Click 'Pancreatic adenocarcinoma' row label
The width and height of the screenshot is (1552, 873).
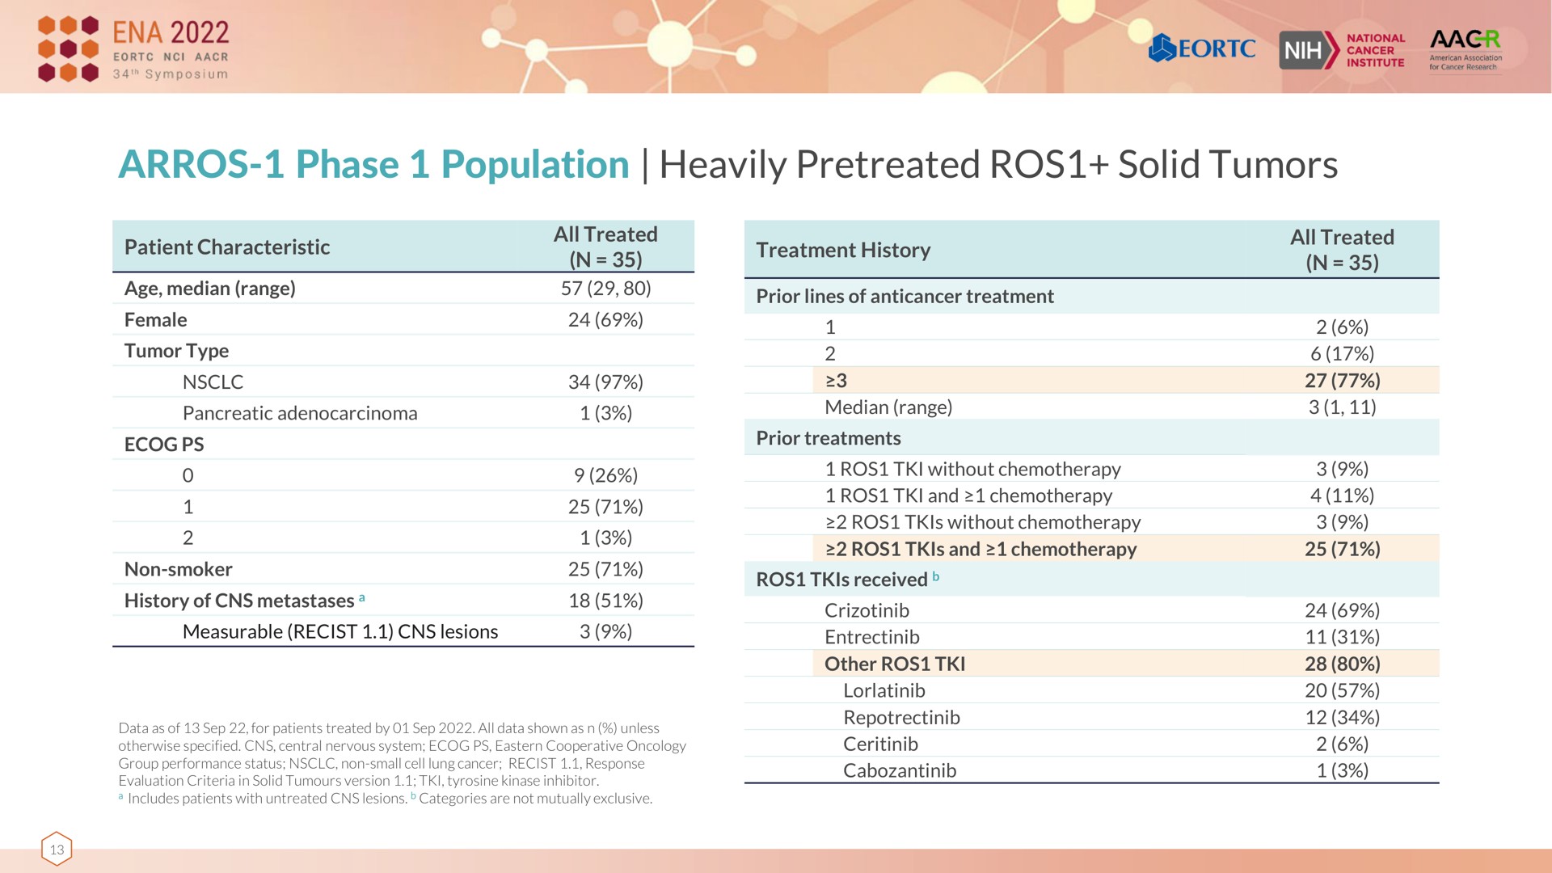pyautogui.click(x=300, y=413)
